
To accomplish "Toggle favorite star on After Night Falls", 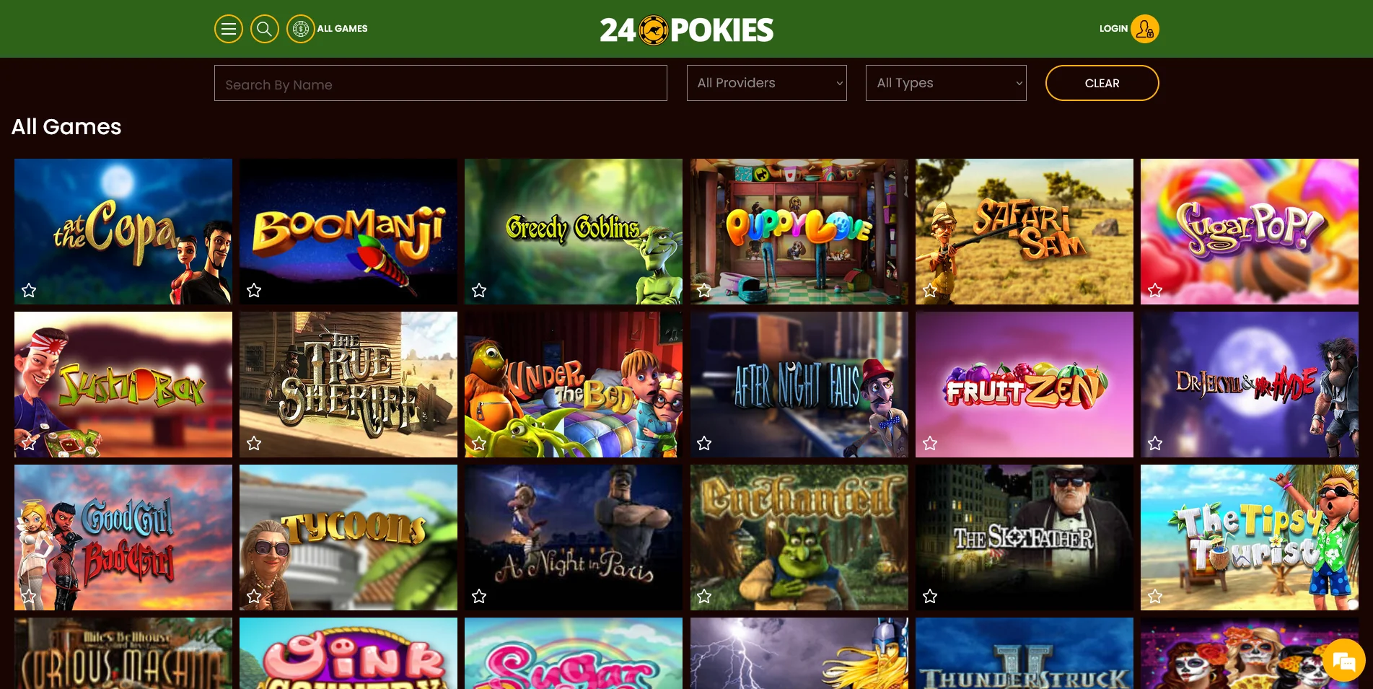I will (704, 444).
